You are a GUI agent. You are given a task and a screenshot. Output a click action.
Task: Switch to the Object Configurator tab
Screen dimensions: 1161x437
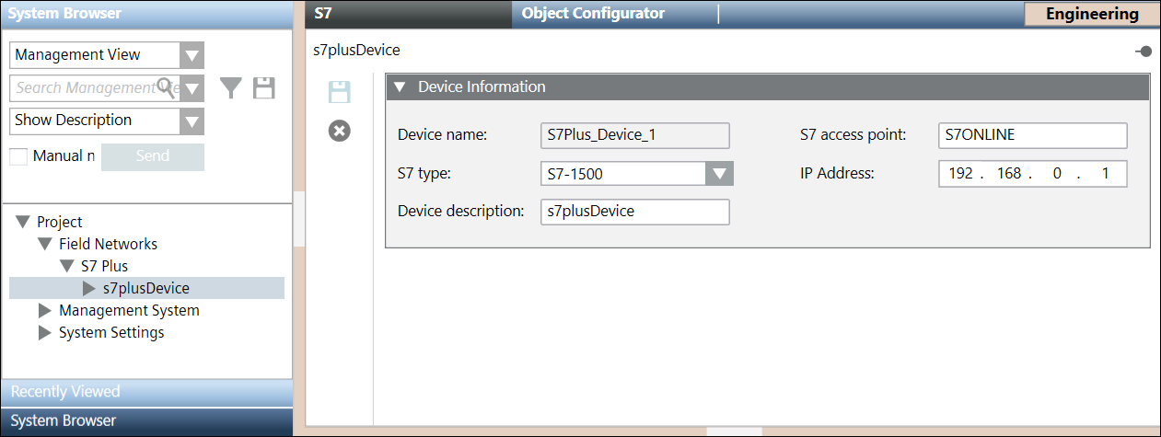(592, 14)
